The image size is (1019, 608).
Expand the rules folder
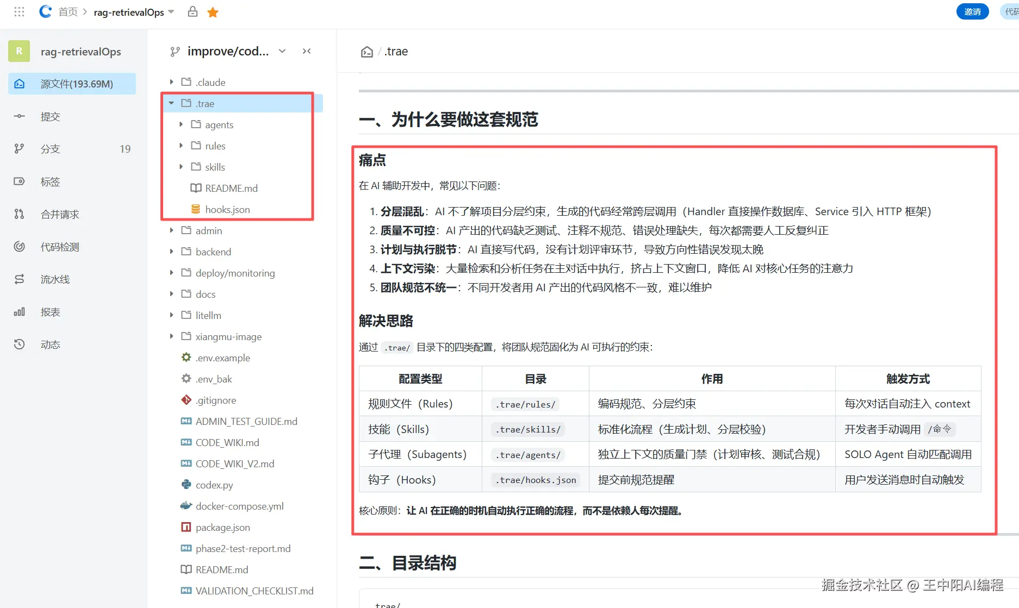pos(181,146)
